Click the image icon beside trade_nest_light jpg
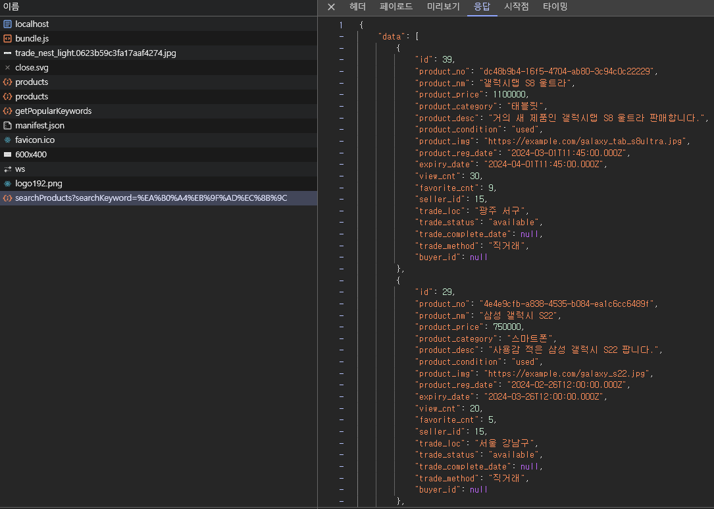Screen dimensions: 714x509 pos(7,53)
